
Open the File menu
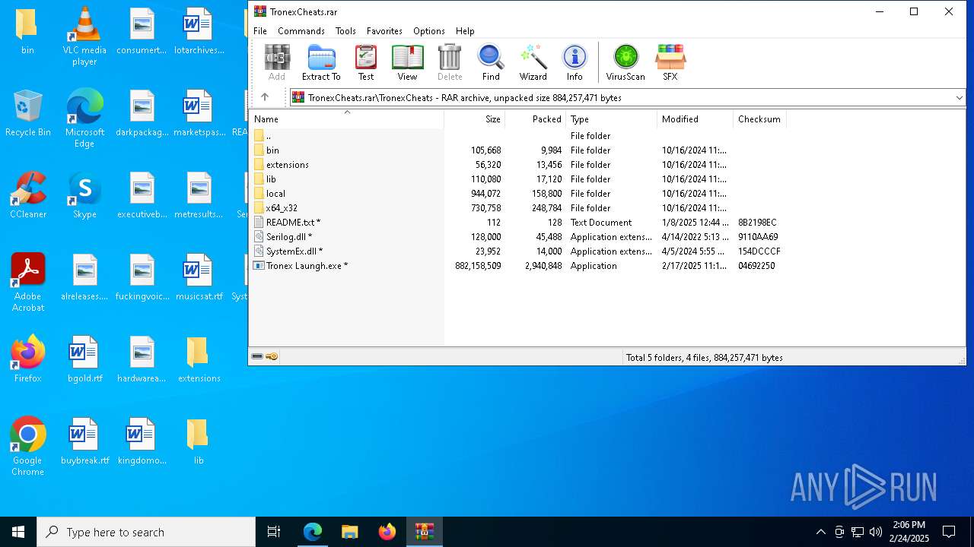[x=260, y=31]
